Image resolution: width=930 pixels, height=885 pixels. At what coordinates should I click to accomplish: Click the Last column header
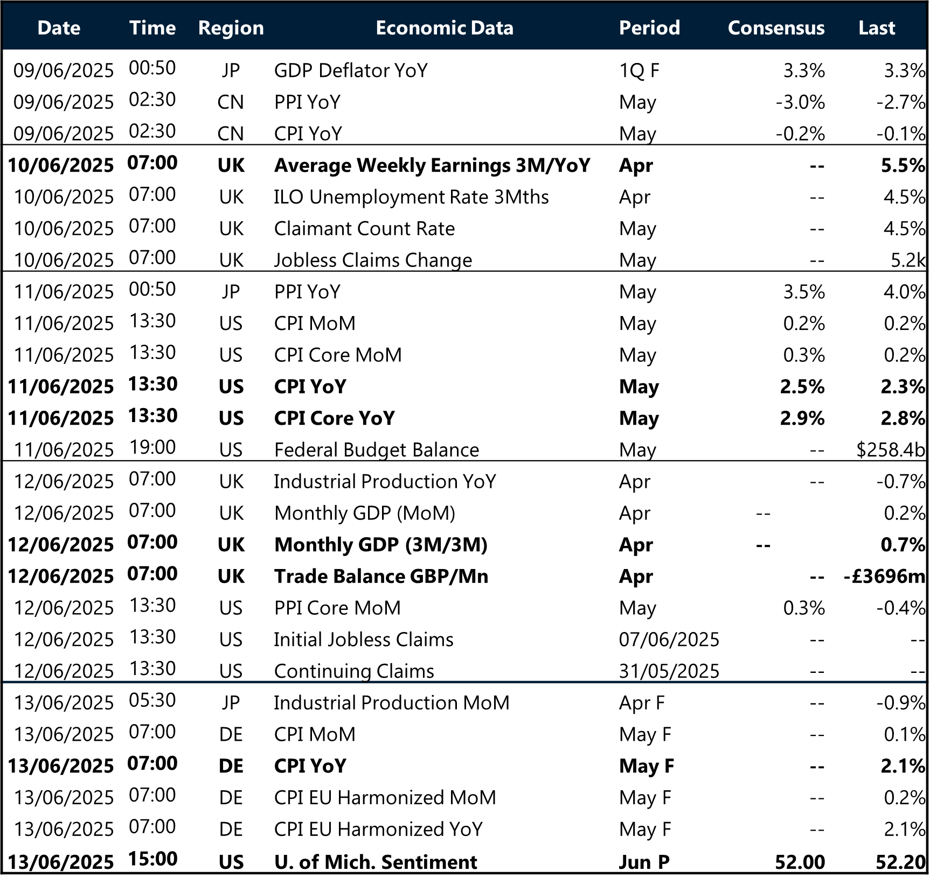click(x=877, y=27)
